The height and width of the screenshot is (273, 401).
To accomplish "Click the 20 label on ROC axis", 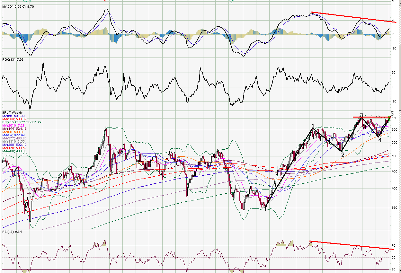I will point(393,73).
